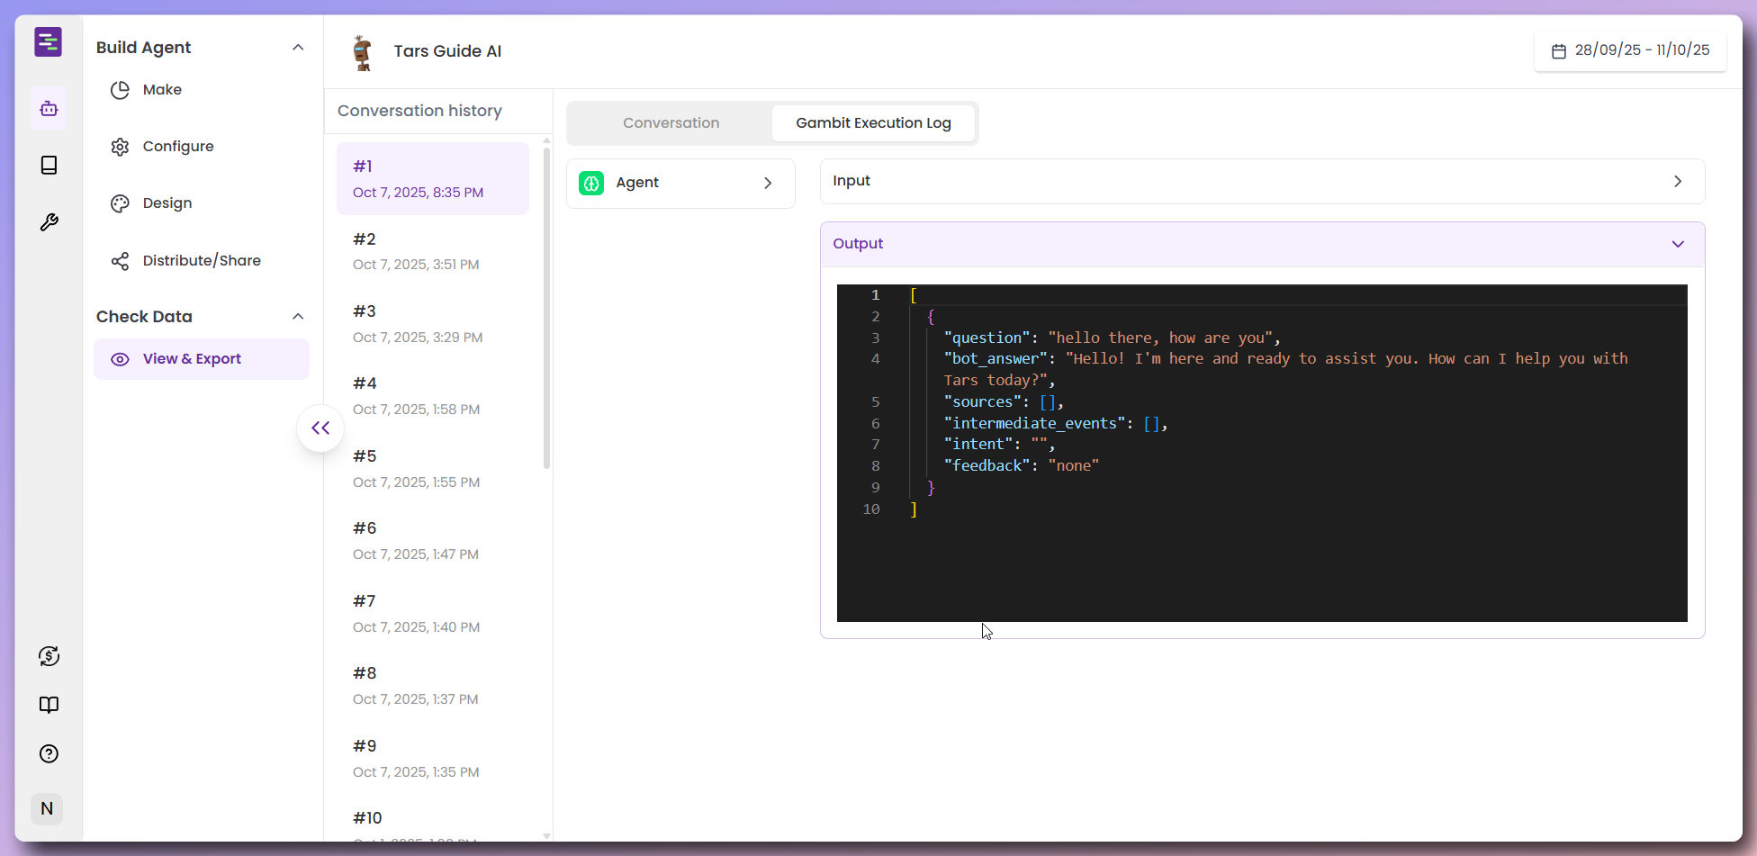
Task: Click the Make pie chart icon
Action: pyautogui.click(x=120, y=90)
